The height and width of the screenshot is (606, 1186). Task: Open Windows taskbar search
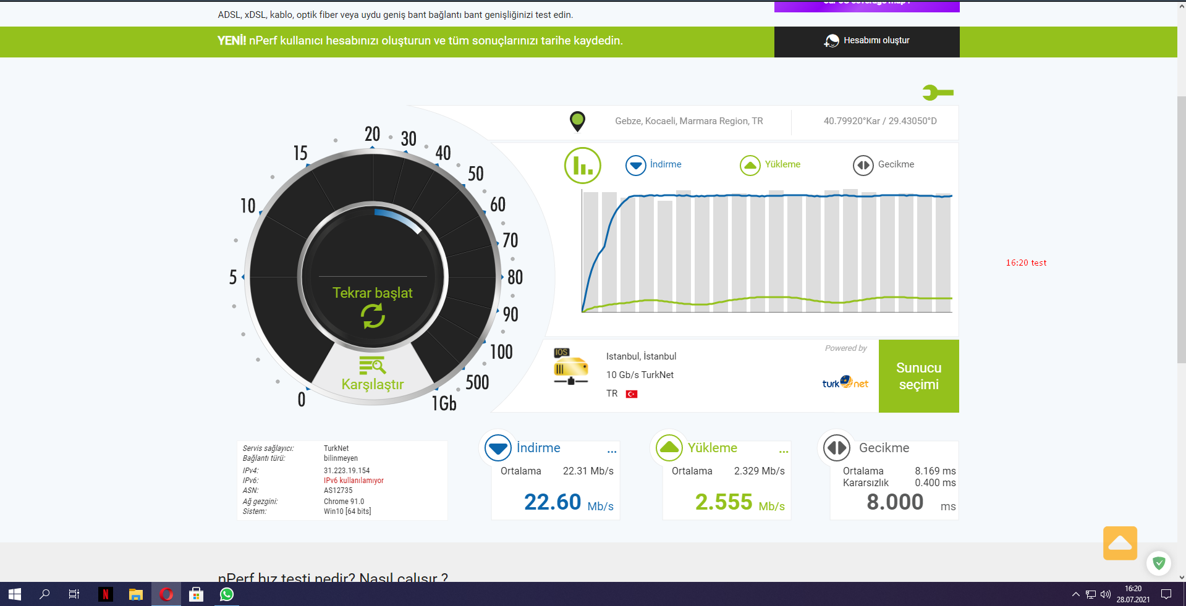[x=44, y=594]
